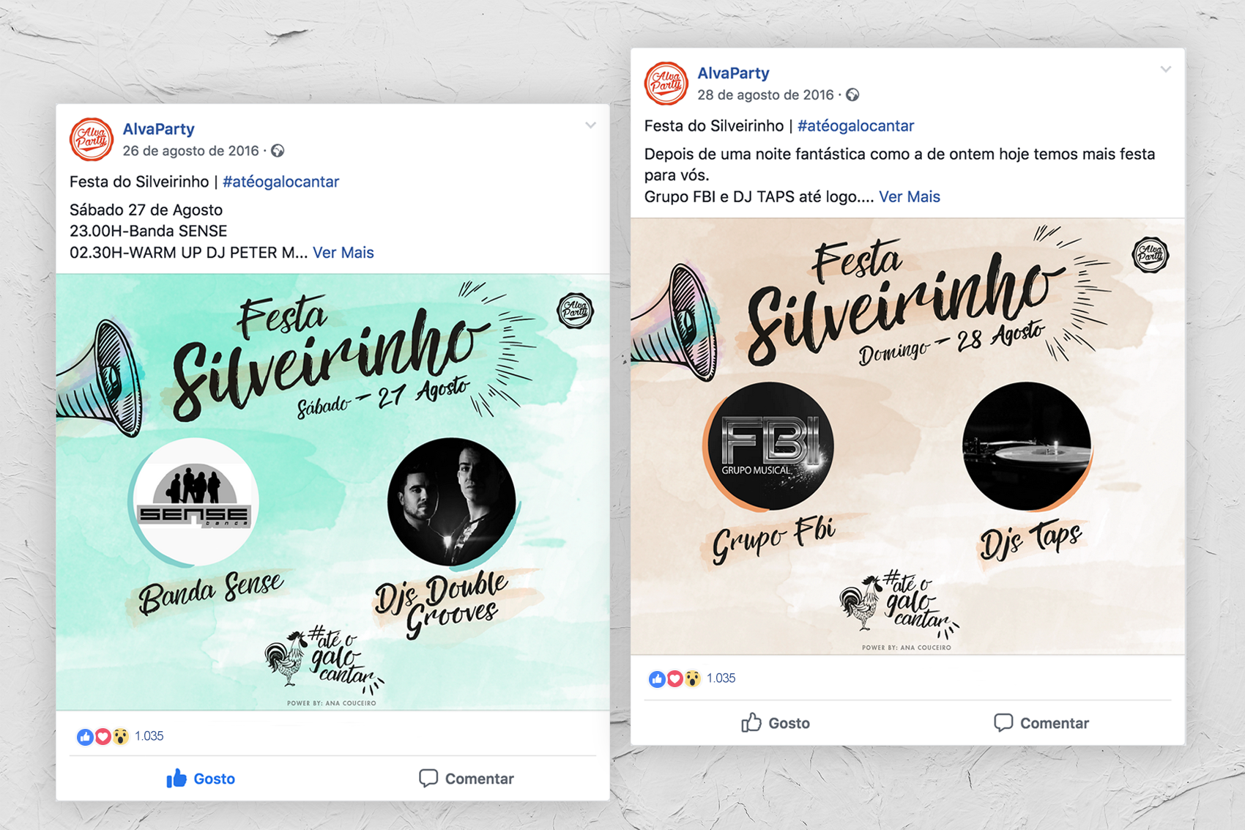Viewport: 1245px width, 830px height.
Task: Open the #atéogalocantar hashtag in the left post
Action: point(280,182)
